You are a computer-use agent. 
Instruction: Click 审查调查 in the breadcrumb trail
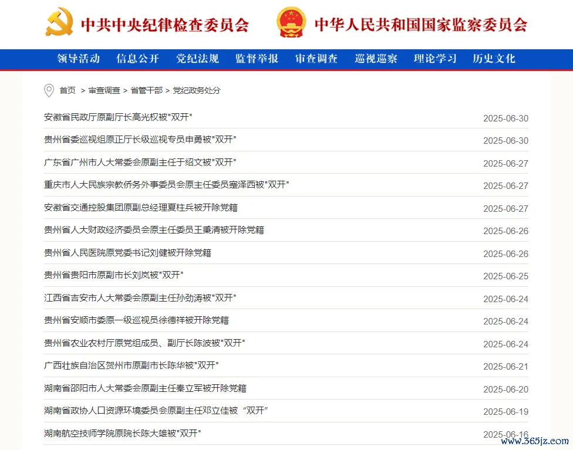104,90
